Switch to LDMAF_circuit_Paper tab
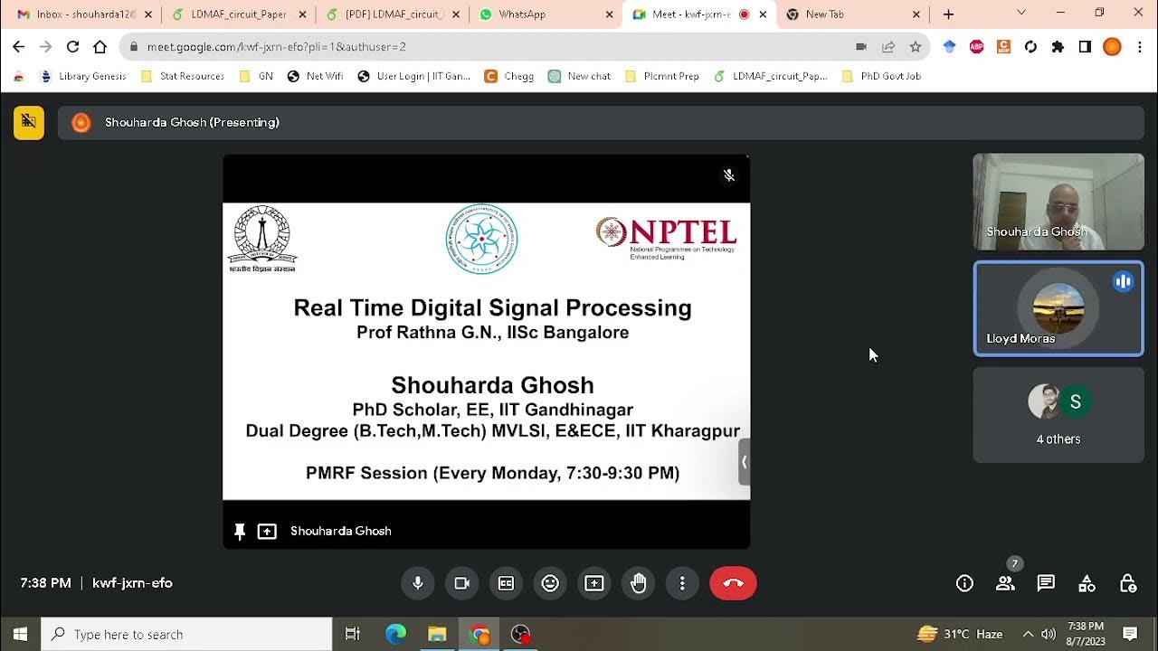Screen dimensions: 1158x651 point(238,14)
